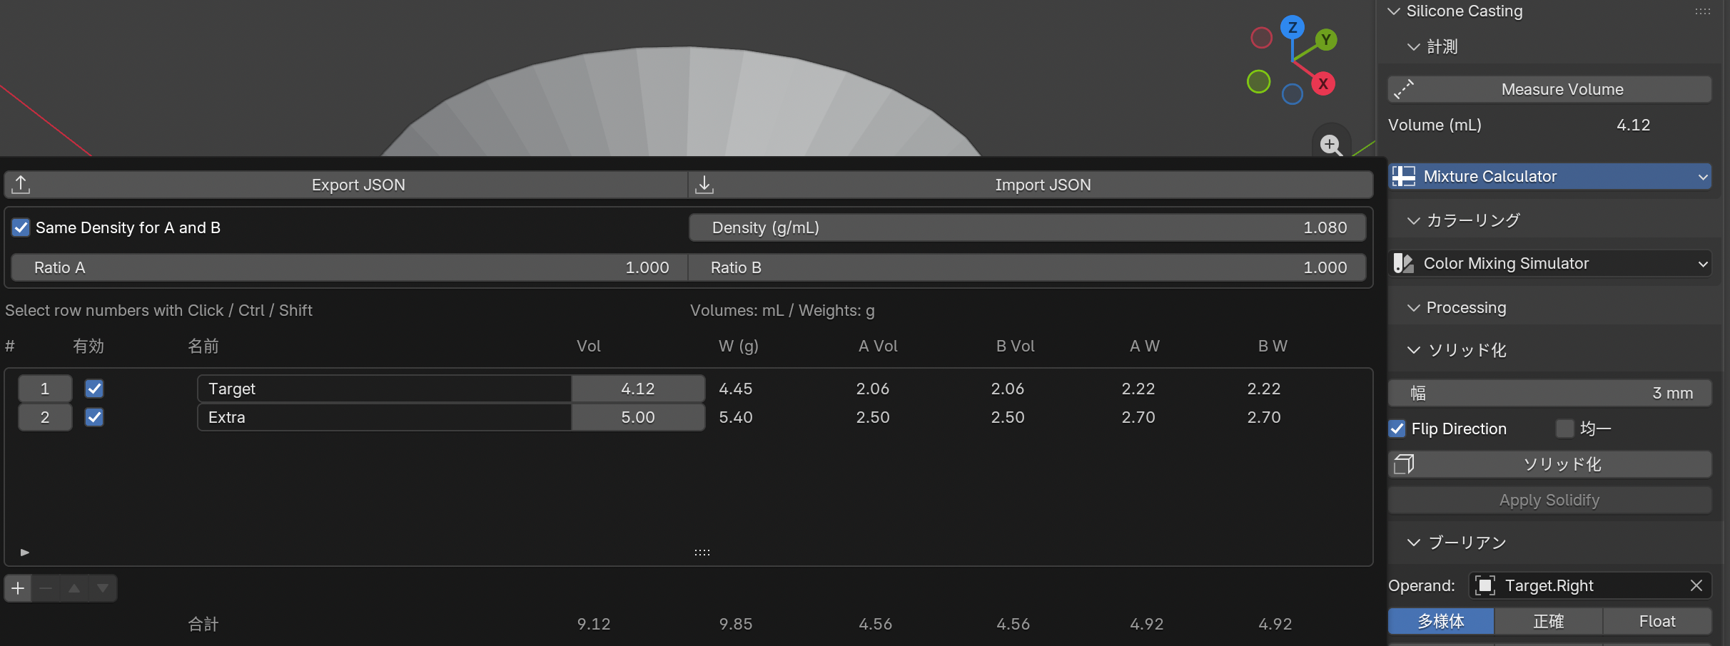Collapse the Processing section
Viewport: 1730px width, 646px height.
1413,308
